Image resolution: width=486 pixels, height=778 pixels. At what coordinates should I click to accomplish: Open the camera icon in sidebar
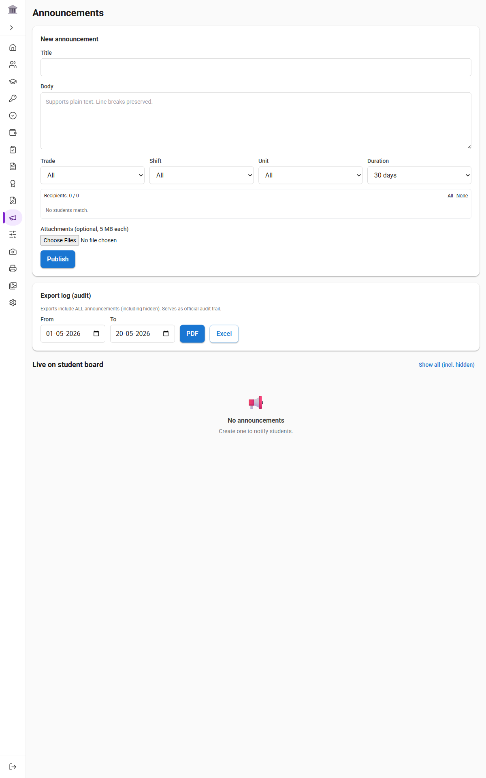coord(13,252)
